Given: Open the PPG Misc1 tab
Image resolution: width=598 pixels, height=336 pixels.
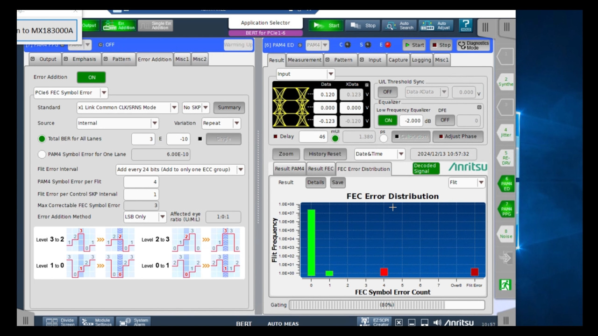Looking at the screenshot, I should tap(182, 59).
